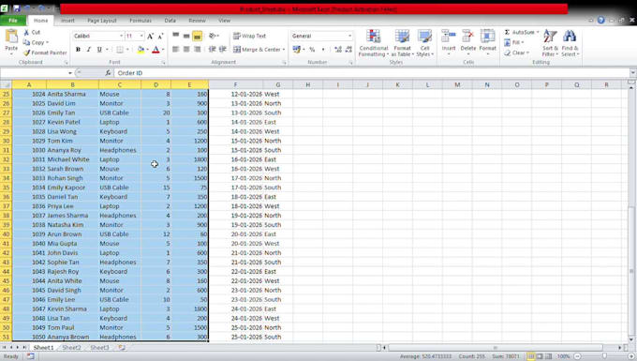Switch to the Formulas tab
Image resolution: width=637 pixels, height=361 pixels.
141,21
